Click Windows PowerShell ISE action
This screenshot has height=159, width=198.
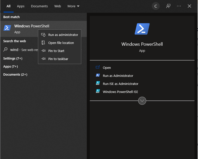tap(120, 92)
